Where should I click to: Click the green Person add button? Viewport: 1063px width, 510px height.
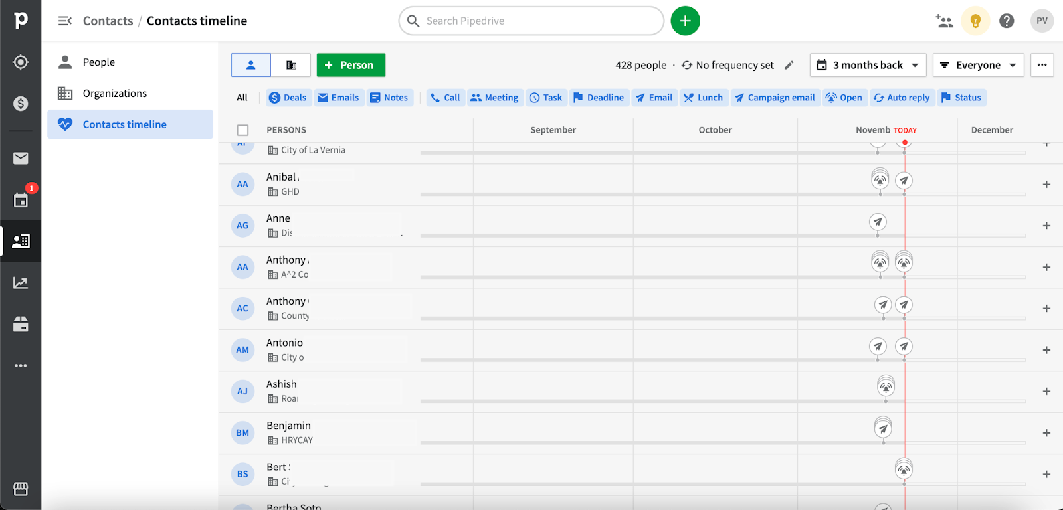click(351, 65)
